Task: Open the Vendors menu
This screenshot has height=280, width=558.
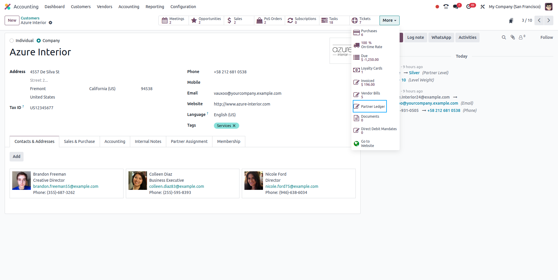Action: coord(105,7)
